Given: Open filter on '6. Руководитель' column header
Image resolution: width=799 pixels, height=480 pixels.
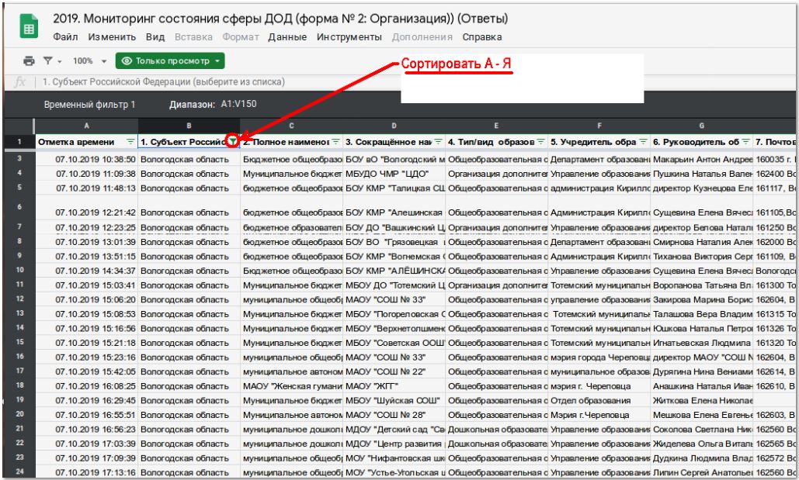Looking at the screenshot, I should 745,142.
